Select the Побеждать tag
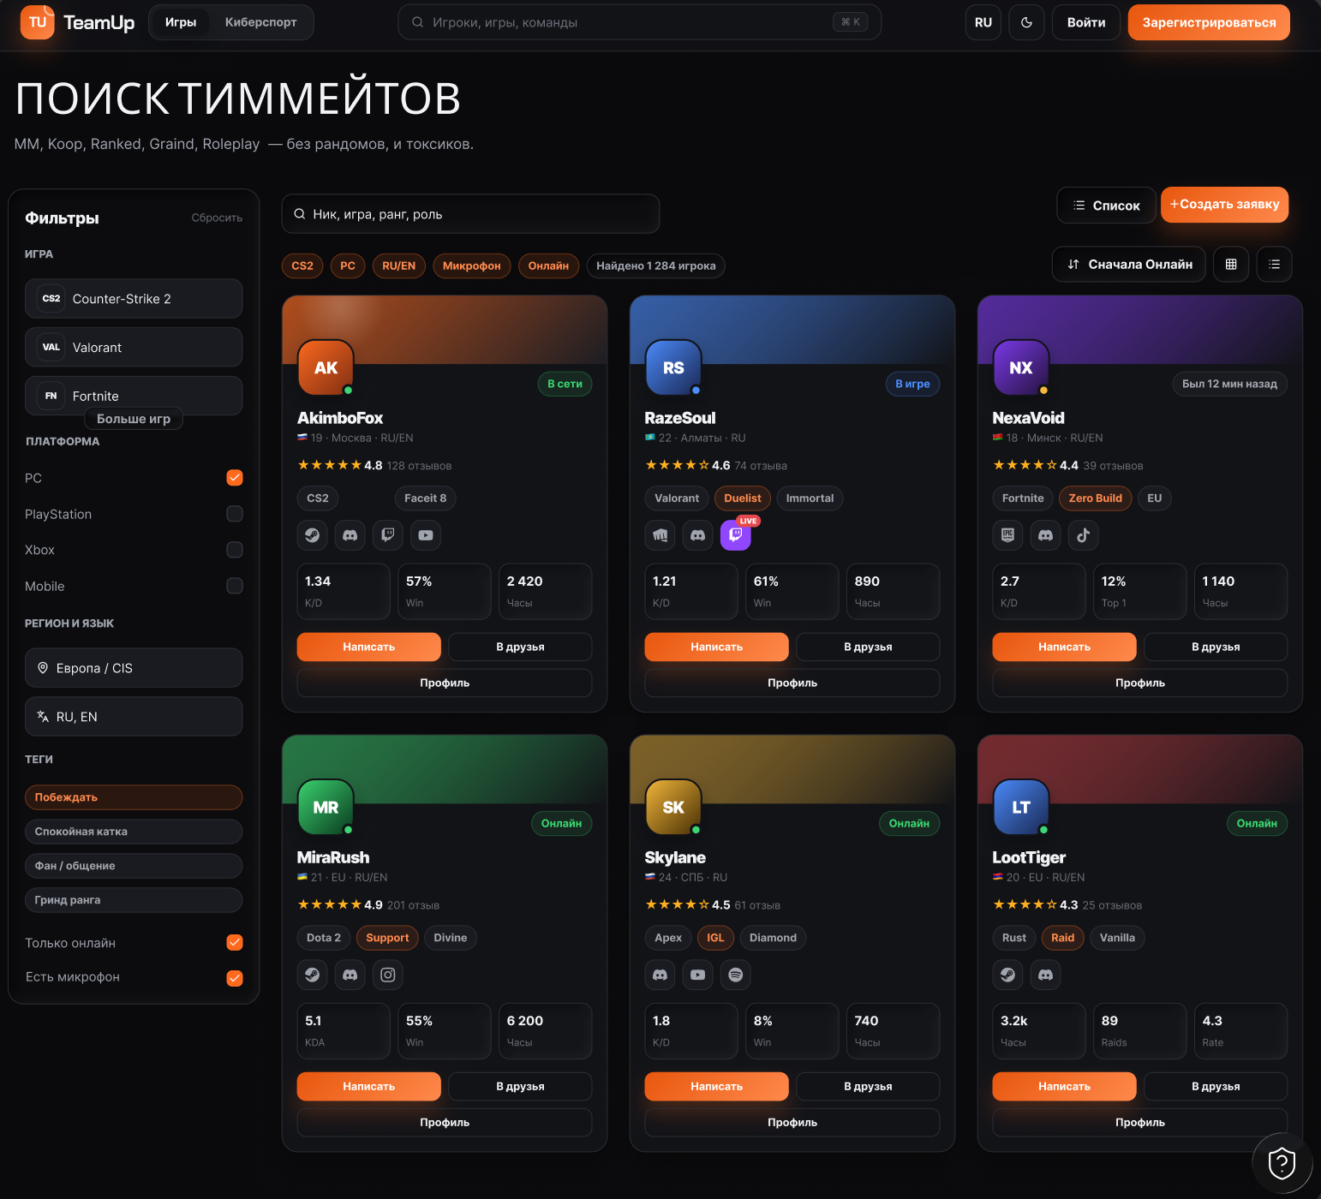 tap(134, 797)
